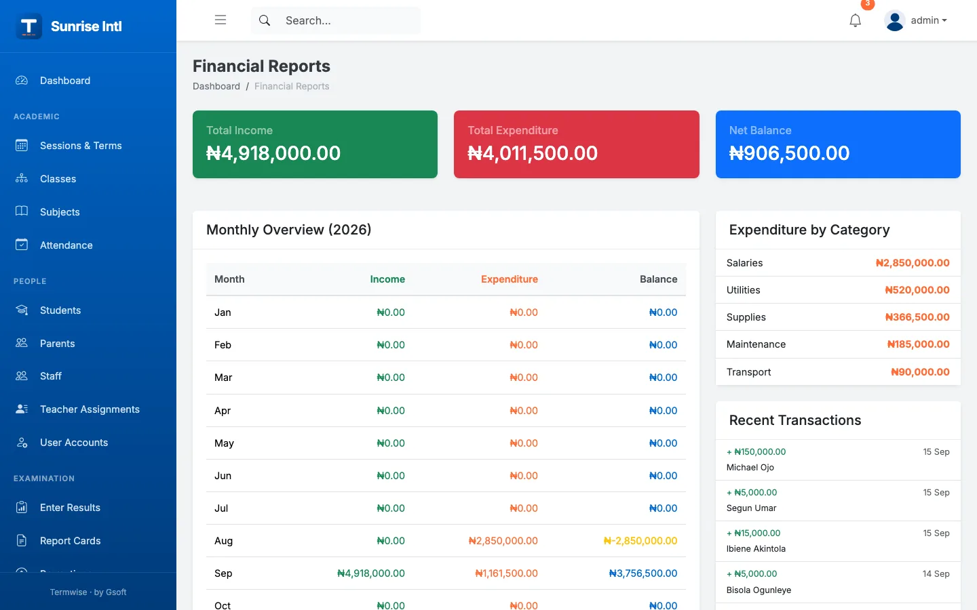This screenshot has width=977, height=610.
Task: Open User Accounts in the sidebar
Action: click(x=88, y=443)
